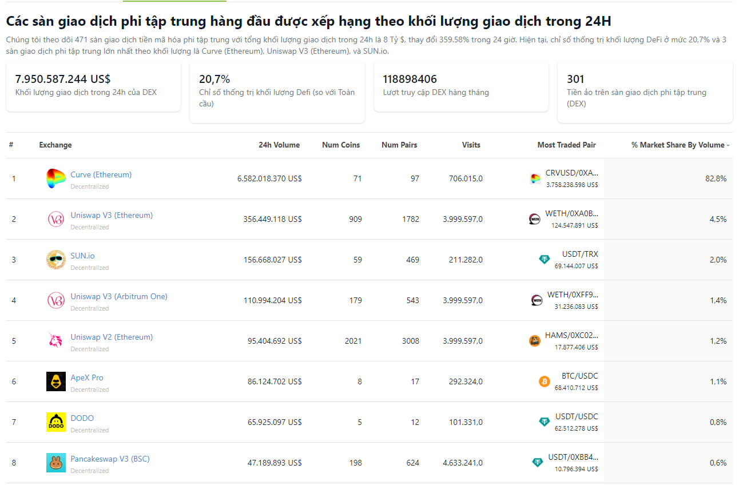Sort by % Market Share By Volume arrow

(x=728, y=146)
